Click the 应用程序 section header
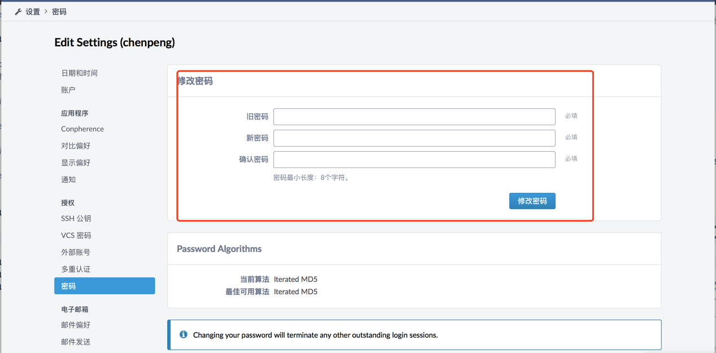716x353 pixels. coord(75,113)
